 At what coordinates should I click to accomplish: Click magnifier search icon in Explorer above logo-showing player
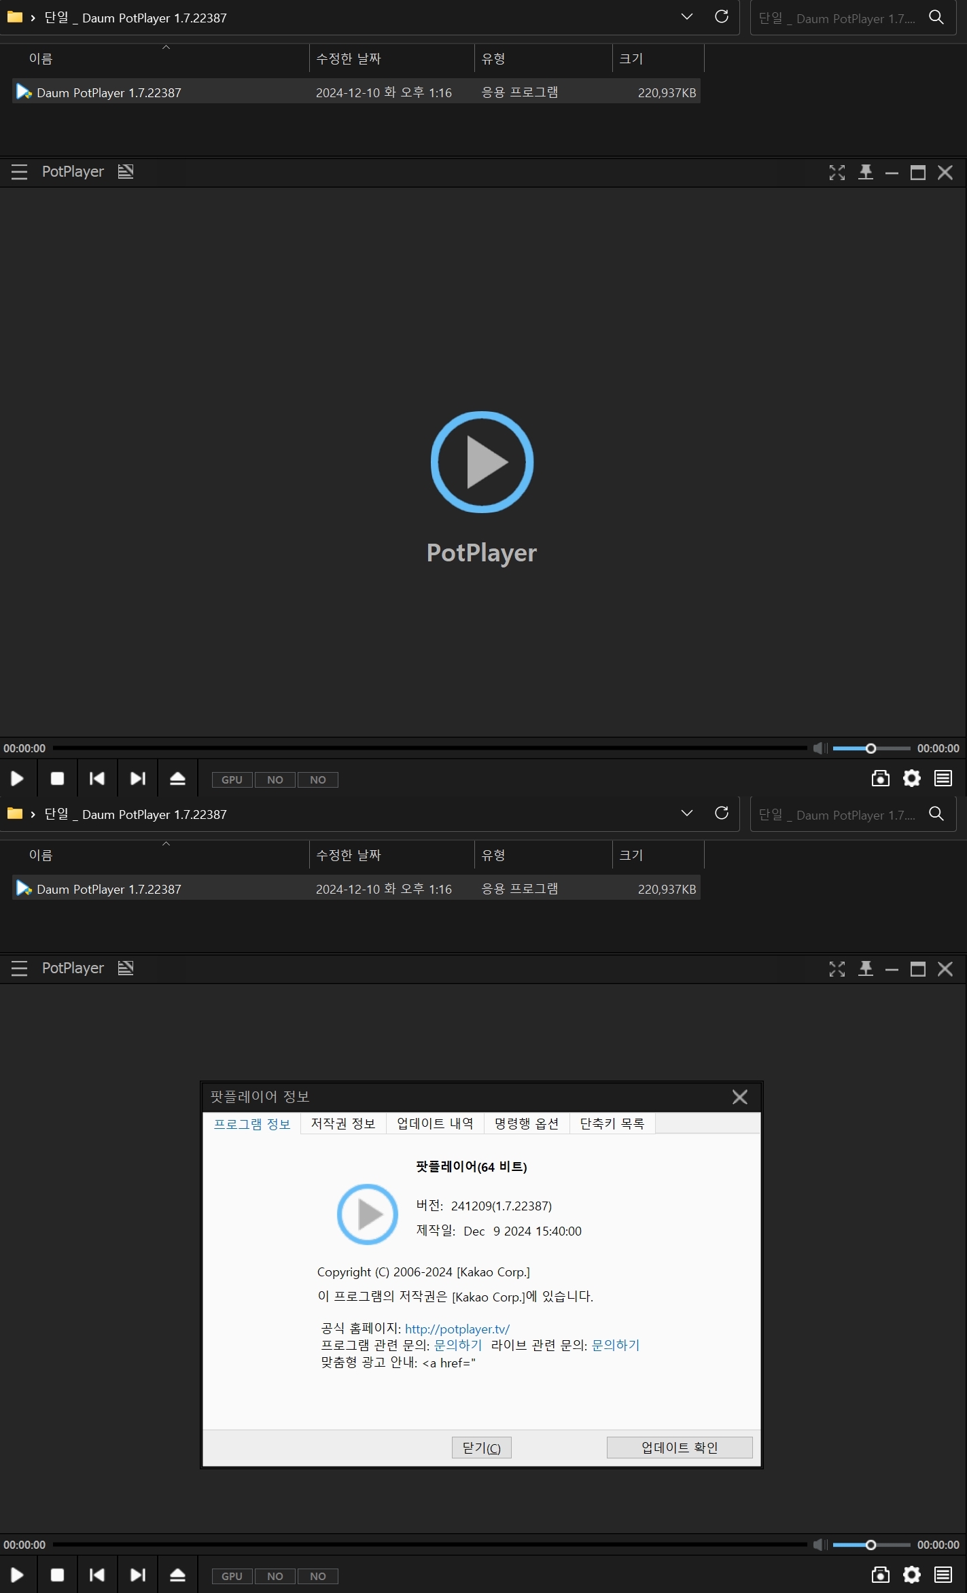click(936, 18)
